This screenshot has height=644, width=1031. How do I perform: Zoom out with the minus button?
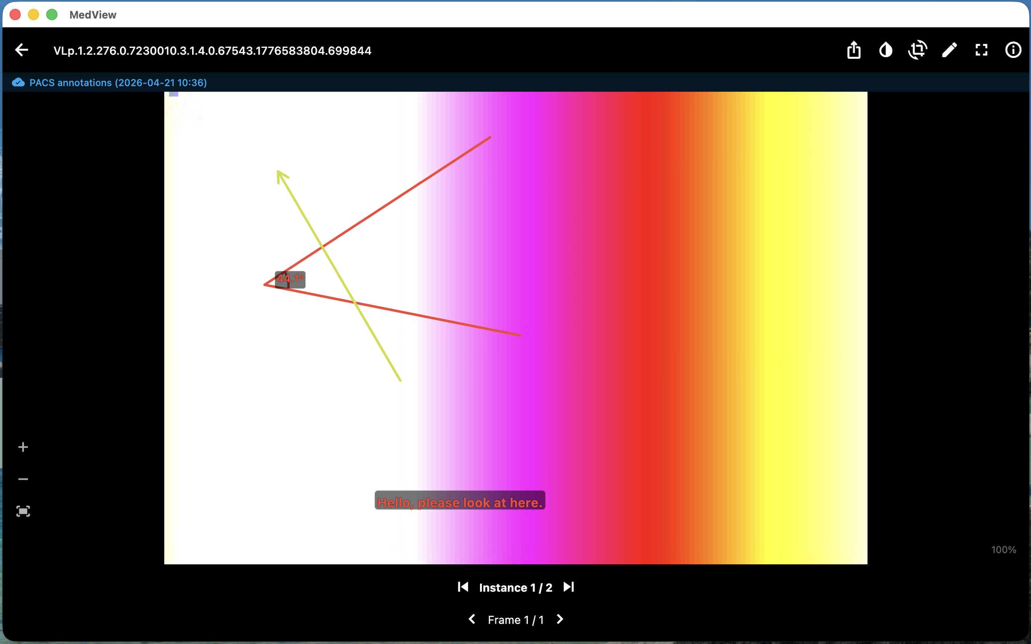[23, 479]
